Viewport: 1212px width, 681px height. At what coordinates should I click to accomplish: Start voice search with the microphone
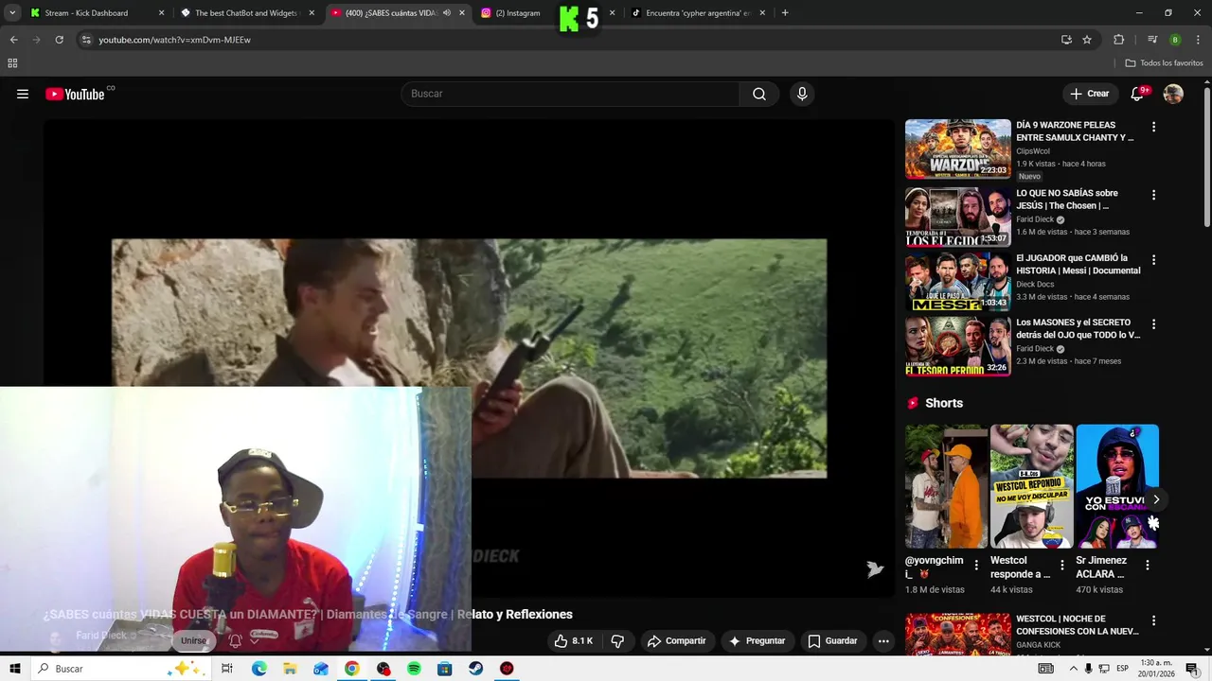802,94
